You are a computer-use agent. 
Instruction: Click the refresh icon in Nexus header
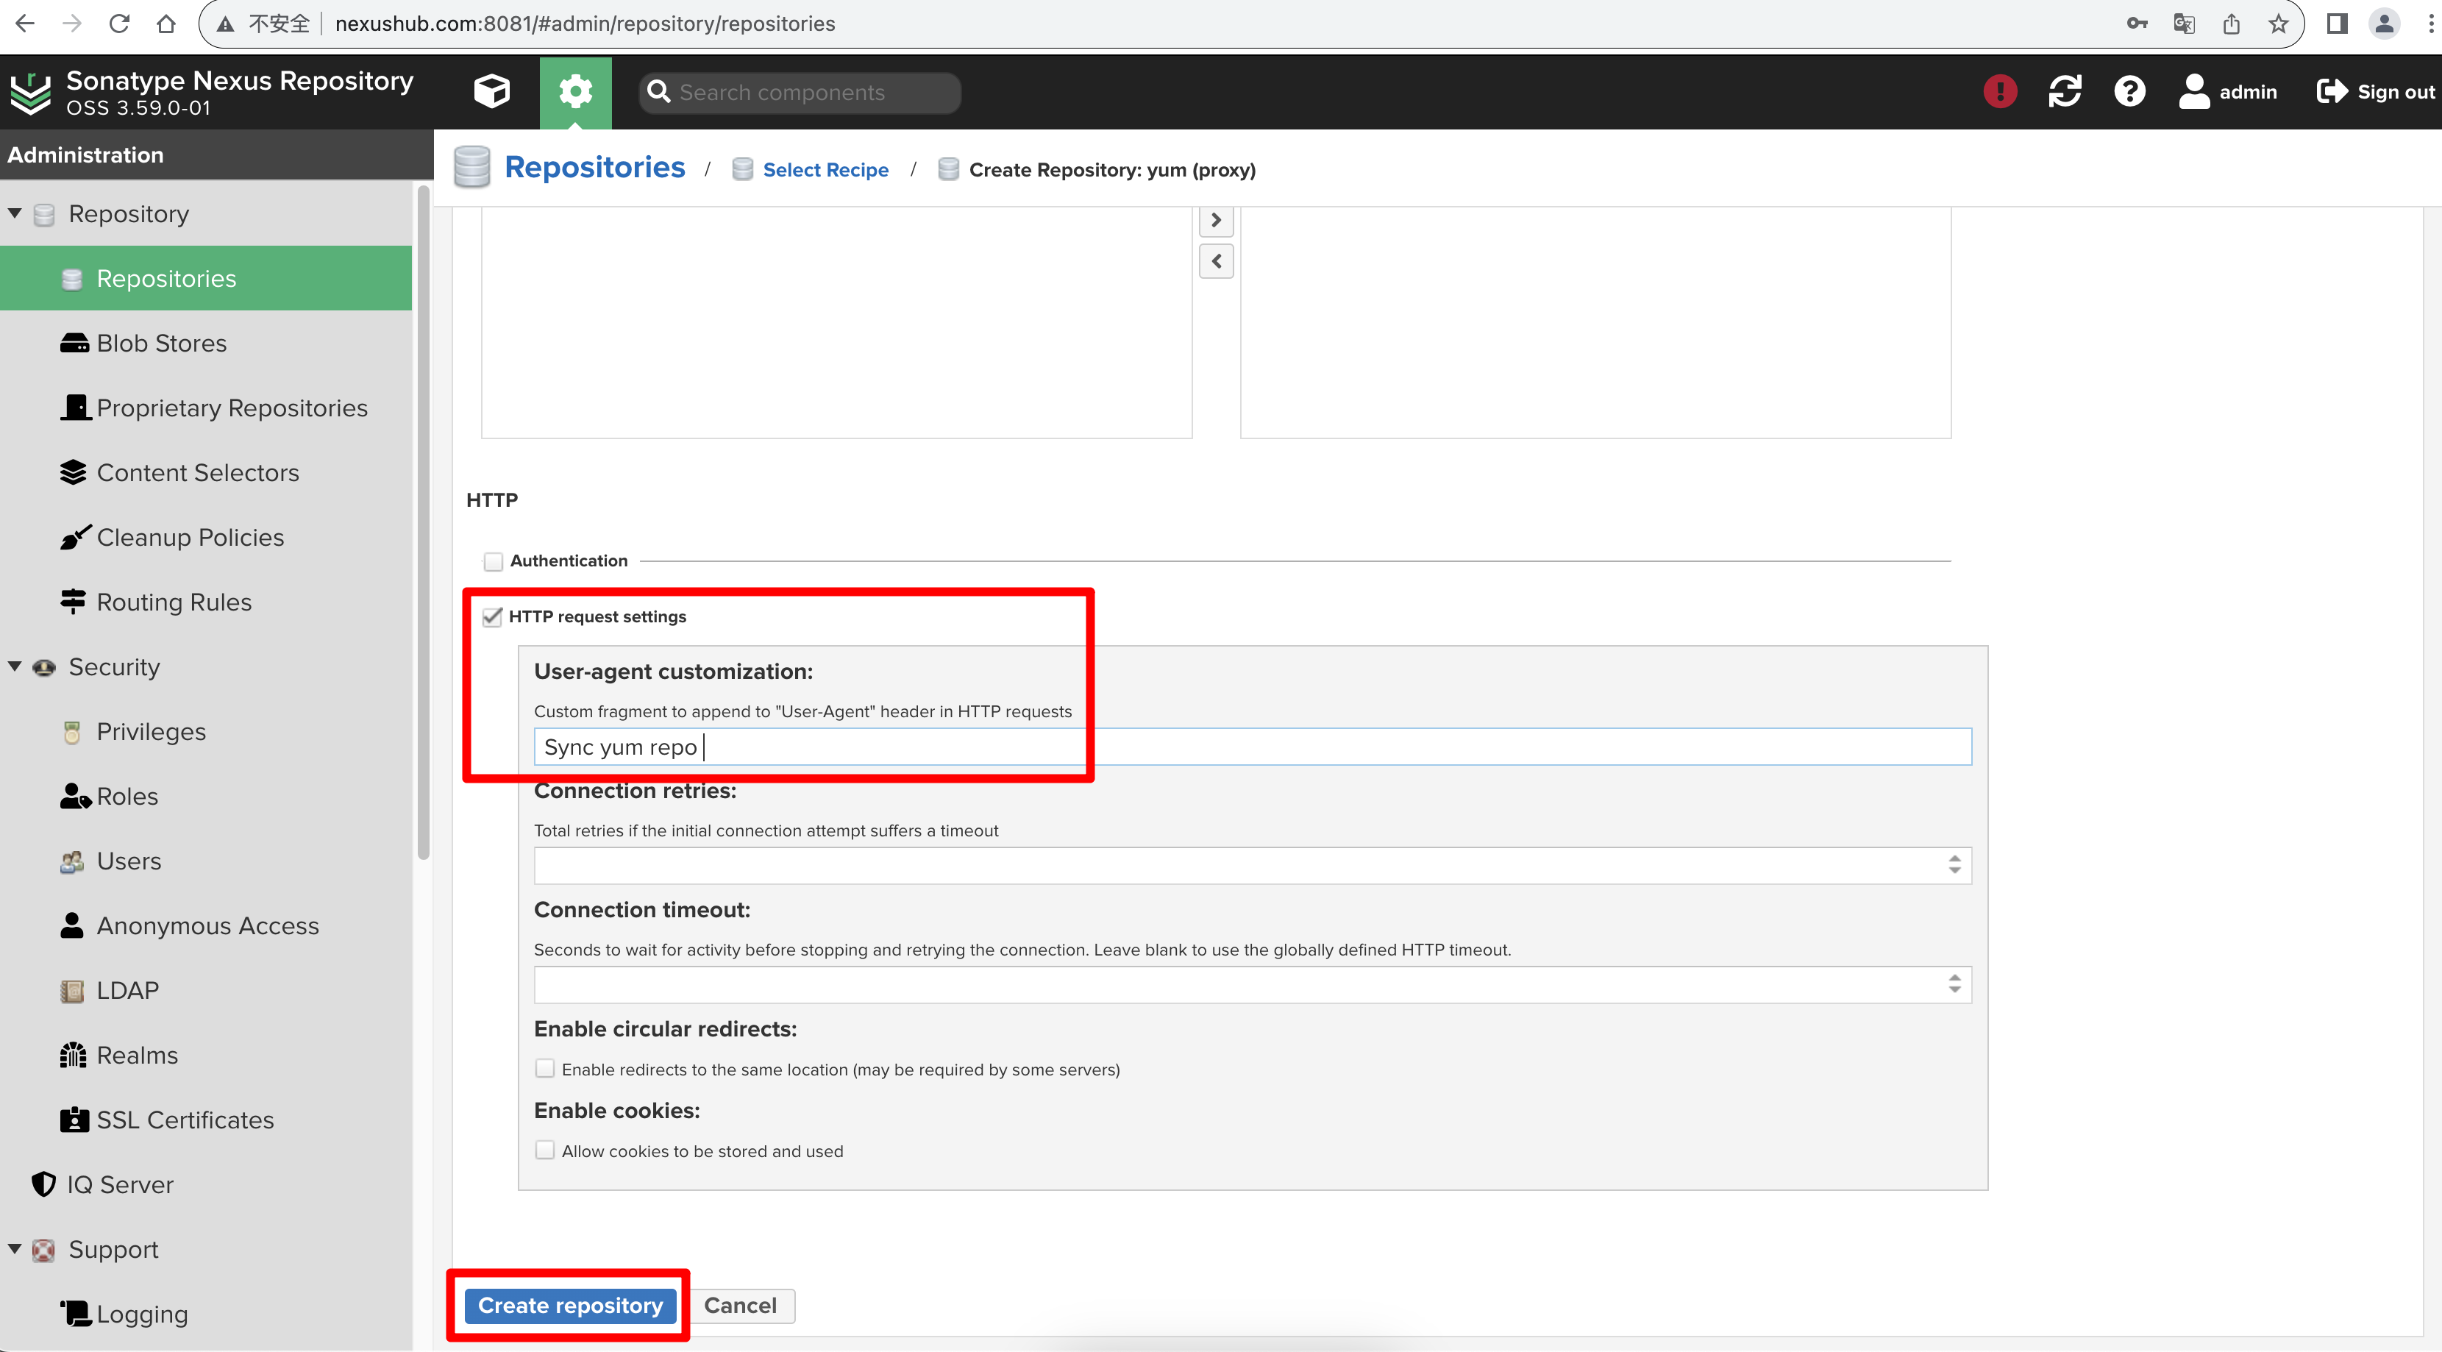point(2065,92)
